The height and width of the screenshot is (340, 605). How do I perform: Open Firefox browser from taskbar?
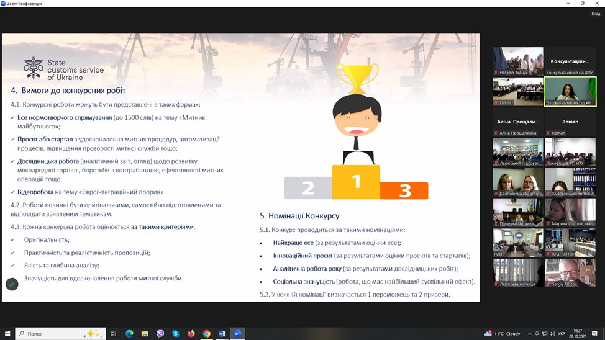point(191,333)
